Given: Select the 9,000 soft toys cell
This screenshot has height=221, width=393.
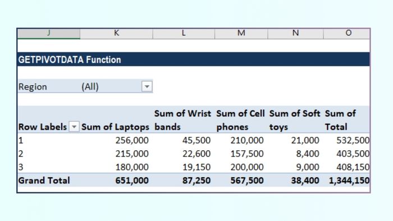Looking at the screenshot, I should [295, 167].
